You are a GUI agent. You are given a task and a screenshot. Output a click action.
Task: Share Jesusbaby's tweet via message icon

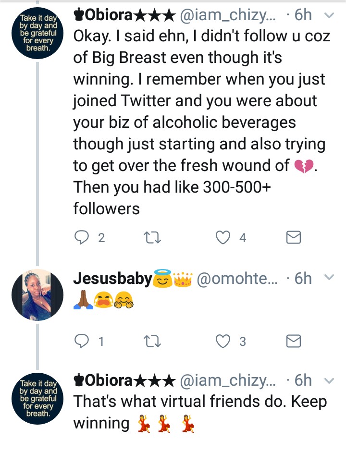click(293, 341)
